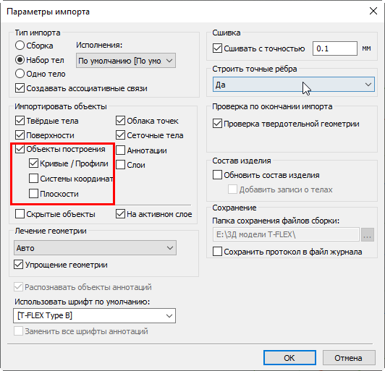Screen dimensions: 385x371
Task: Click the browse folder ellipsis button
Action: (x=368, y=234)
